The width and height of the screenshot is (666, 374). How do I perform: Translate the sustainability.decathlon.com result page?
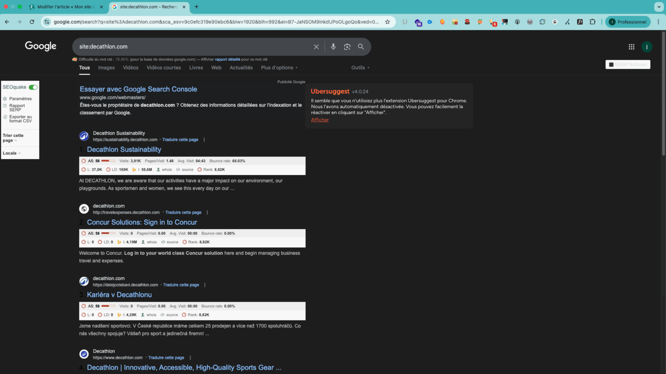click(180, 140)
